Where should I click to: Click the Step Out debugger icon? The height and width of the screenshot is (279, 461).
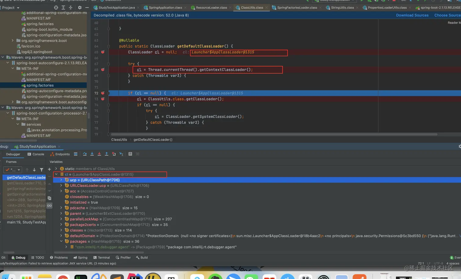pyautogui.click(x=106, y=154)
